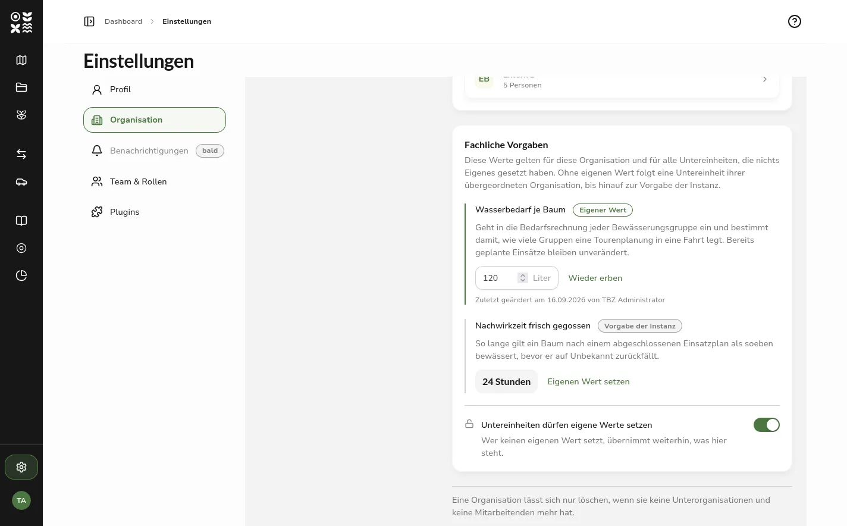Click the Wasserbedarf 120 Liter input field
This screenshot has height=526, width=847.
pyautogui.click(x=517, y=278)
